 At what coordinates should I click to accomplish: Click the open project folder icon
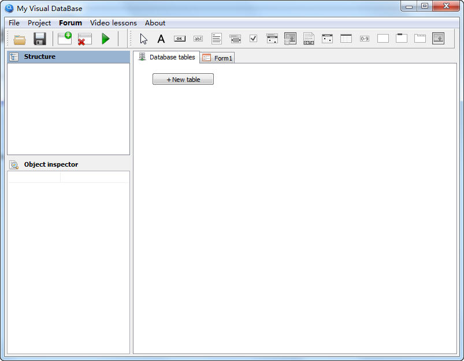(20, 39)
